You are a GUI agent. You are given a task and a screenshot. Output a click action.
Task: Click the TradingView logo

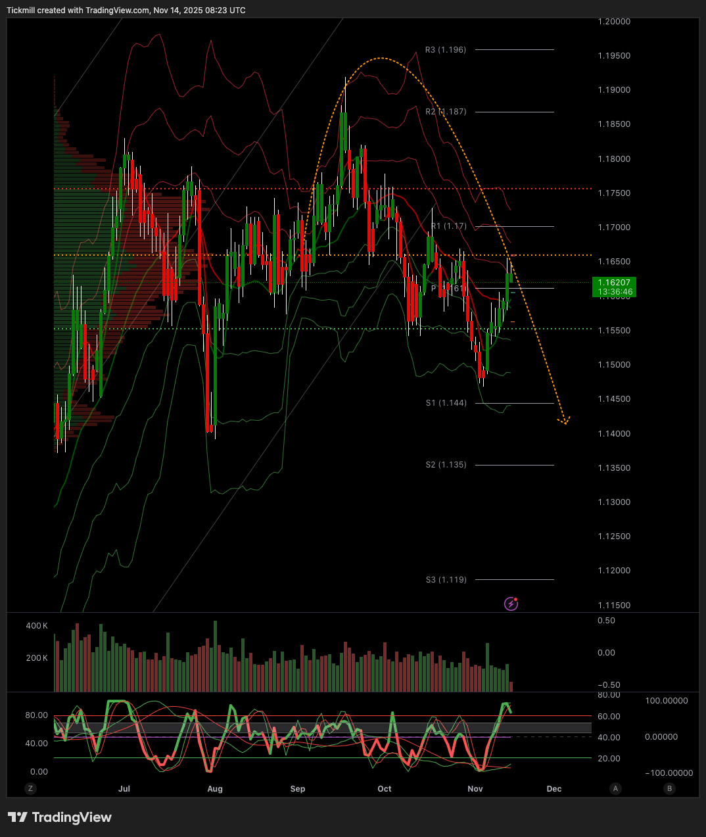point(60,817)
